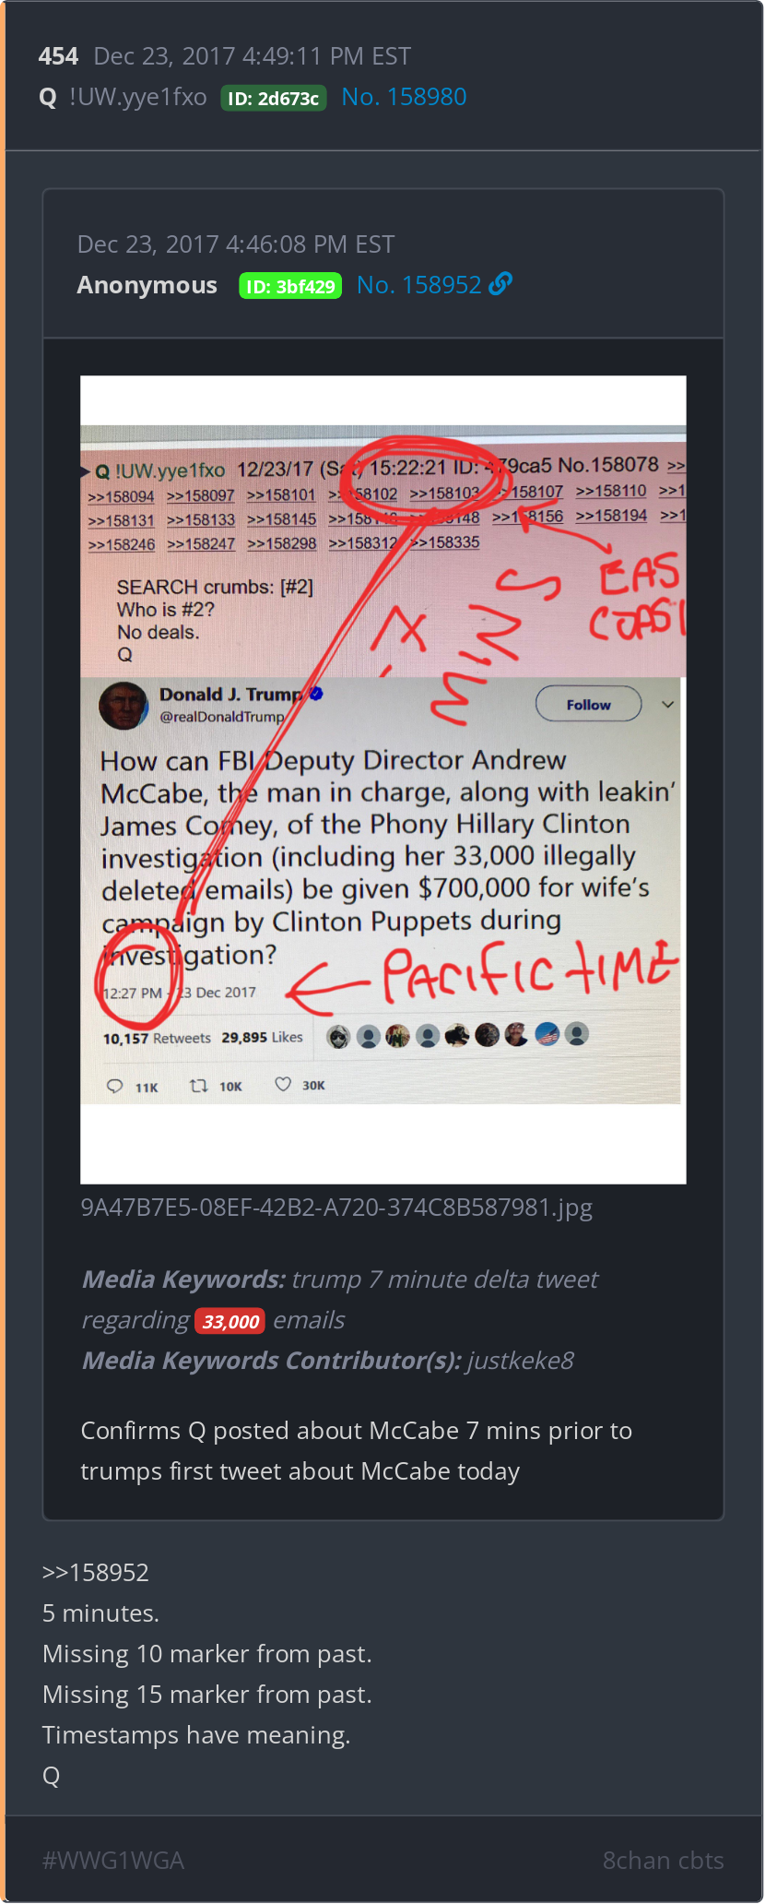Click the green ID: 3bf429 badge
This screenshot has height=1904, width=765.
tap(290, 286)
